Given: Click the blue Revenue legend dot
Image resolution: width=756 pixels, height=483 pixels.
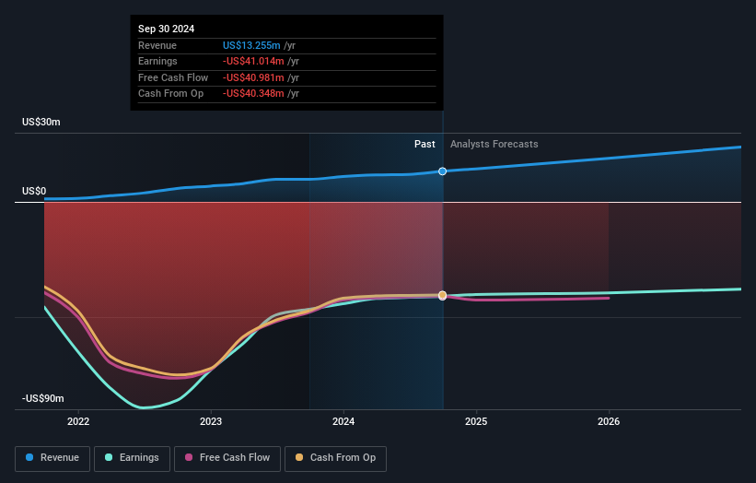Looking at the screenshot, I should [29, 457].
